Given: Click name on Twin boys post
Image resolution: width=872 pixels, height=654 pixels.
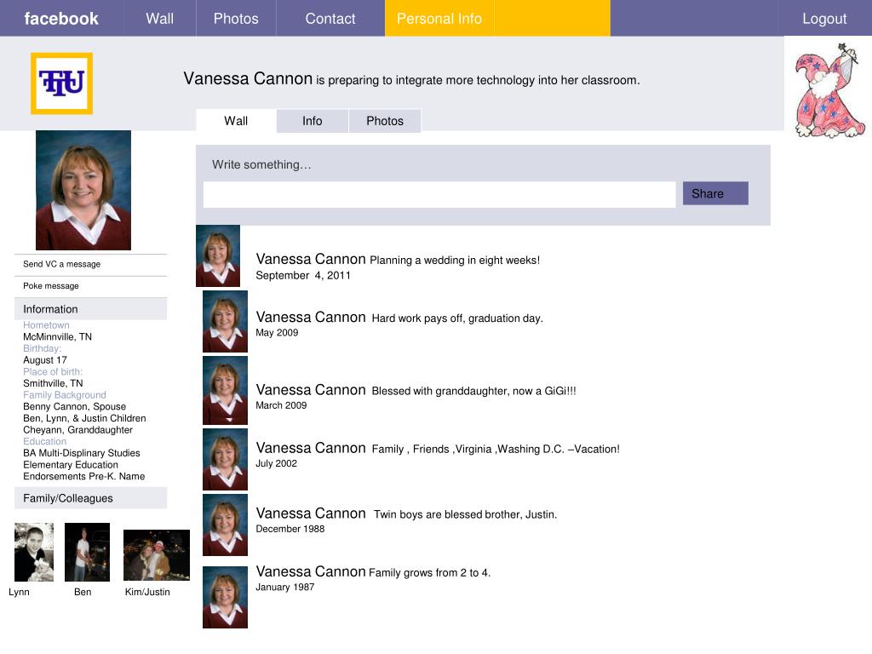Looking at the screenshot, I should coord(311,513).
